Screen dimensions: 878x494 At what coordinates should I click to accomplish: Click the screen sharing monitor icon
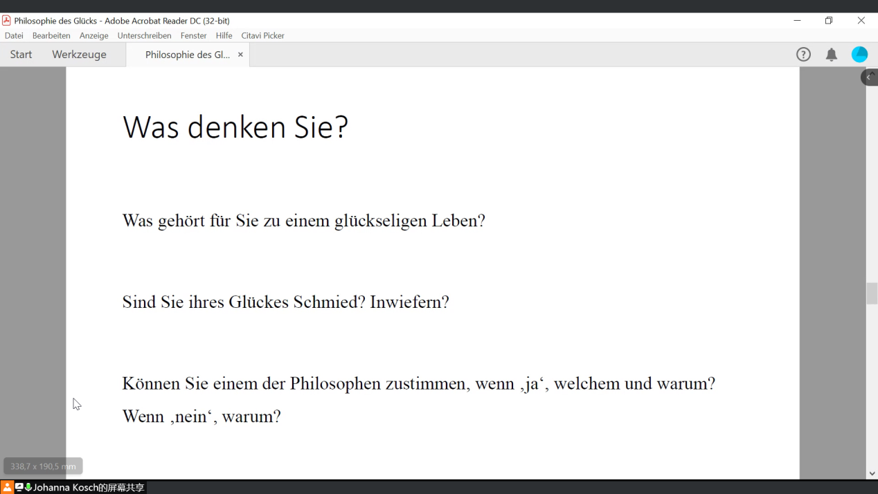point(19,488)
